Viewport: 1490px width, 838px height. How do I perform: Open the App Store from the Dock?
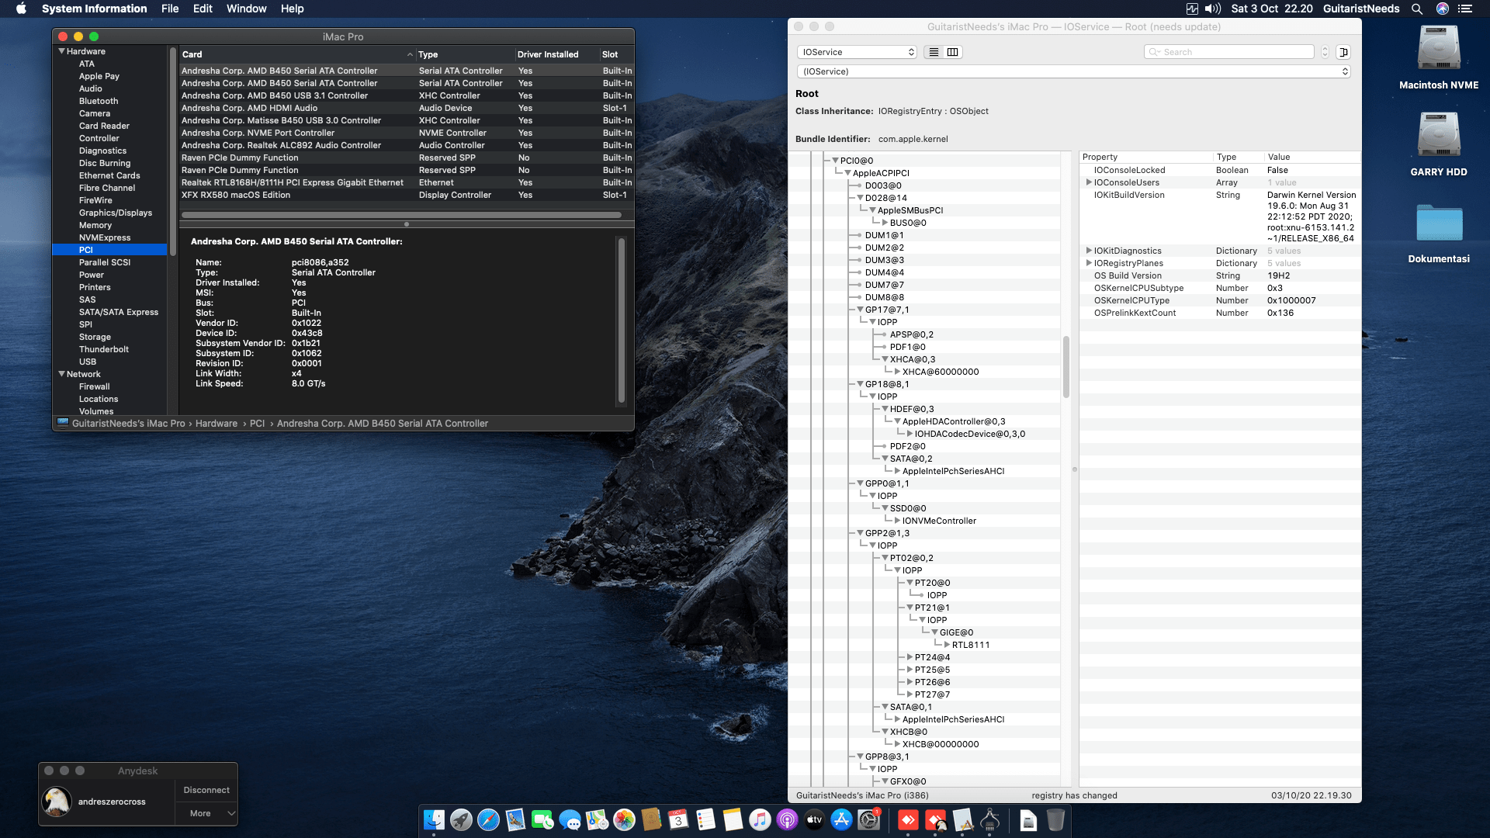tap(840, 820)
